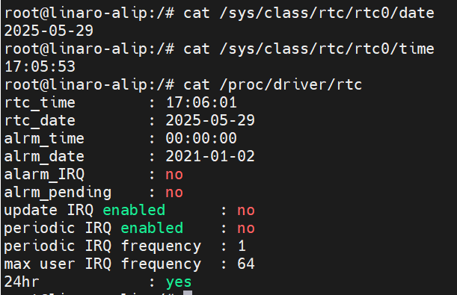Click the max user IRQ frequency value 64

pos(246,264)
